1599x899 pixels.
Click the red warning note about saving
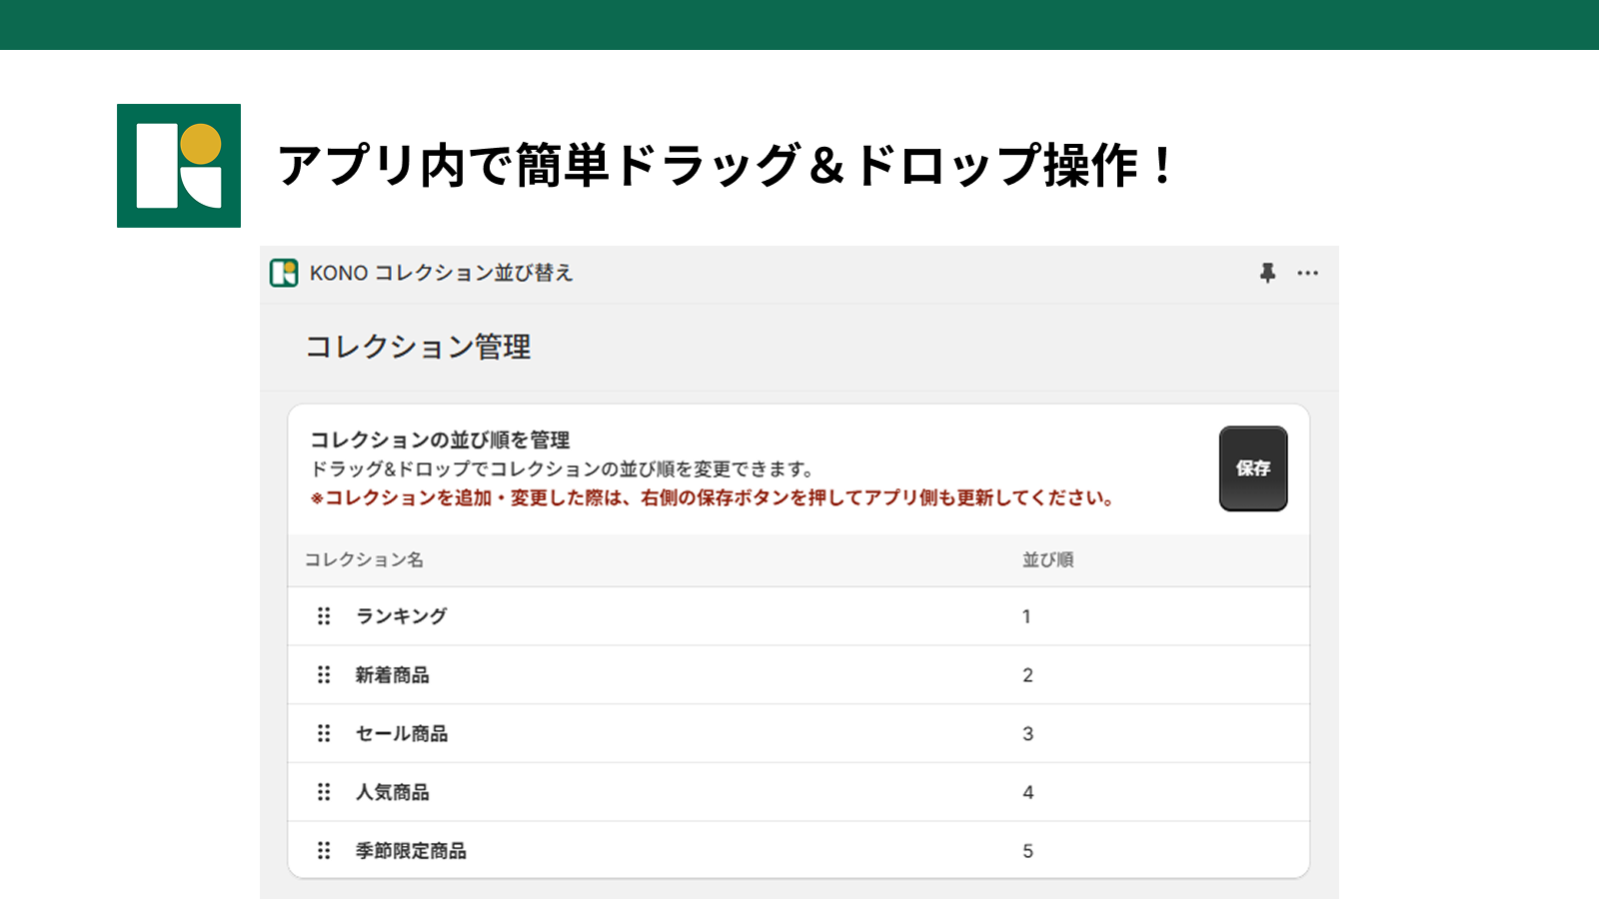pos(713,497)
